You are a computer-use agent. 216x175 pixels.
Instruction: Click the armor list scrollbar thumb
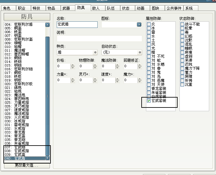pos(47,96)
